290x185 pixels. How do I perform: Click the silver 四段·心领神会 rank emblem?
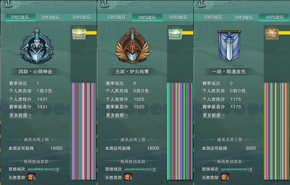pos(37,46)
